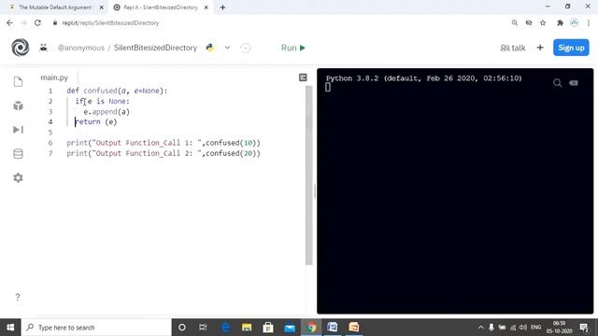
Task: Show hidden system tray icons
Action: [481, 328]
